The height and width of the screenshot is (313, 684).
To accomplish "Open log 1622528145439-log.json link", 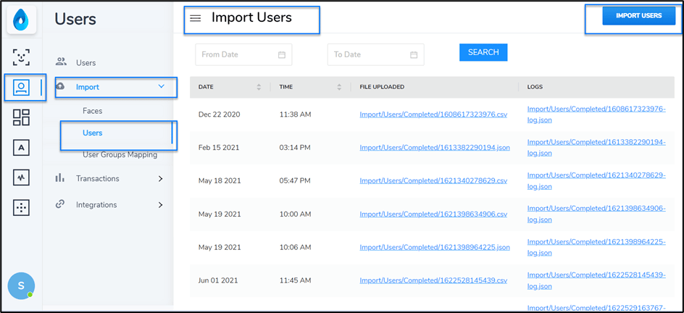I will coord(596,280).
